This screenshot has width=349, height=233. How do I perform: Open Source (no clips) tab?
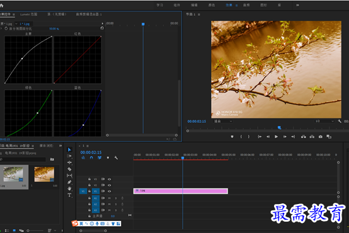(57, 14)
